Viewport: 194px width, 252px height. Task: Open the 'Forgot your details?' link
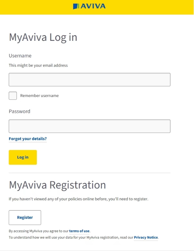tap(28, 139)
